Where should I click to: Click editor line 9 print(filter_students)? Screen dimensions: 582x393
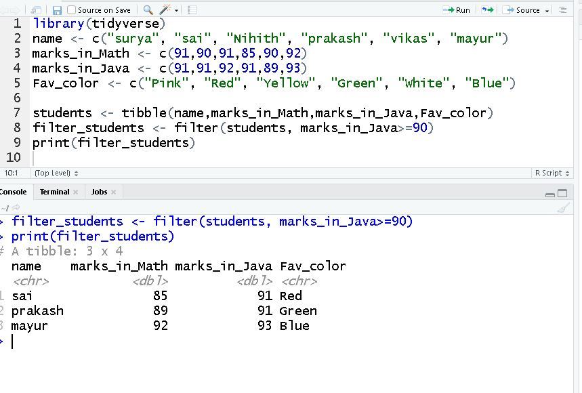tap(114, 142)
